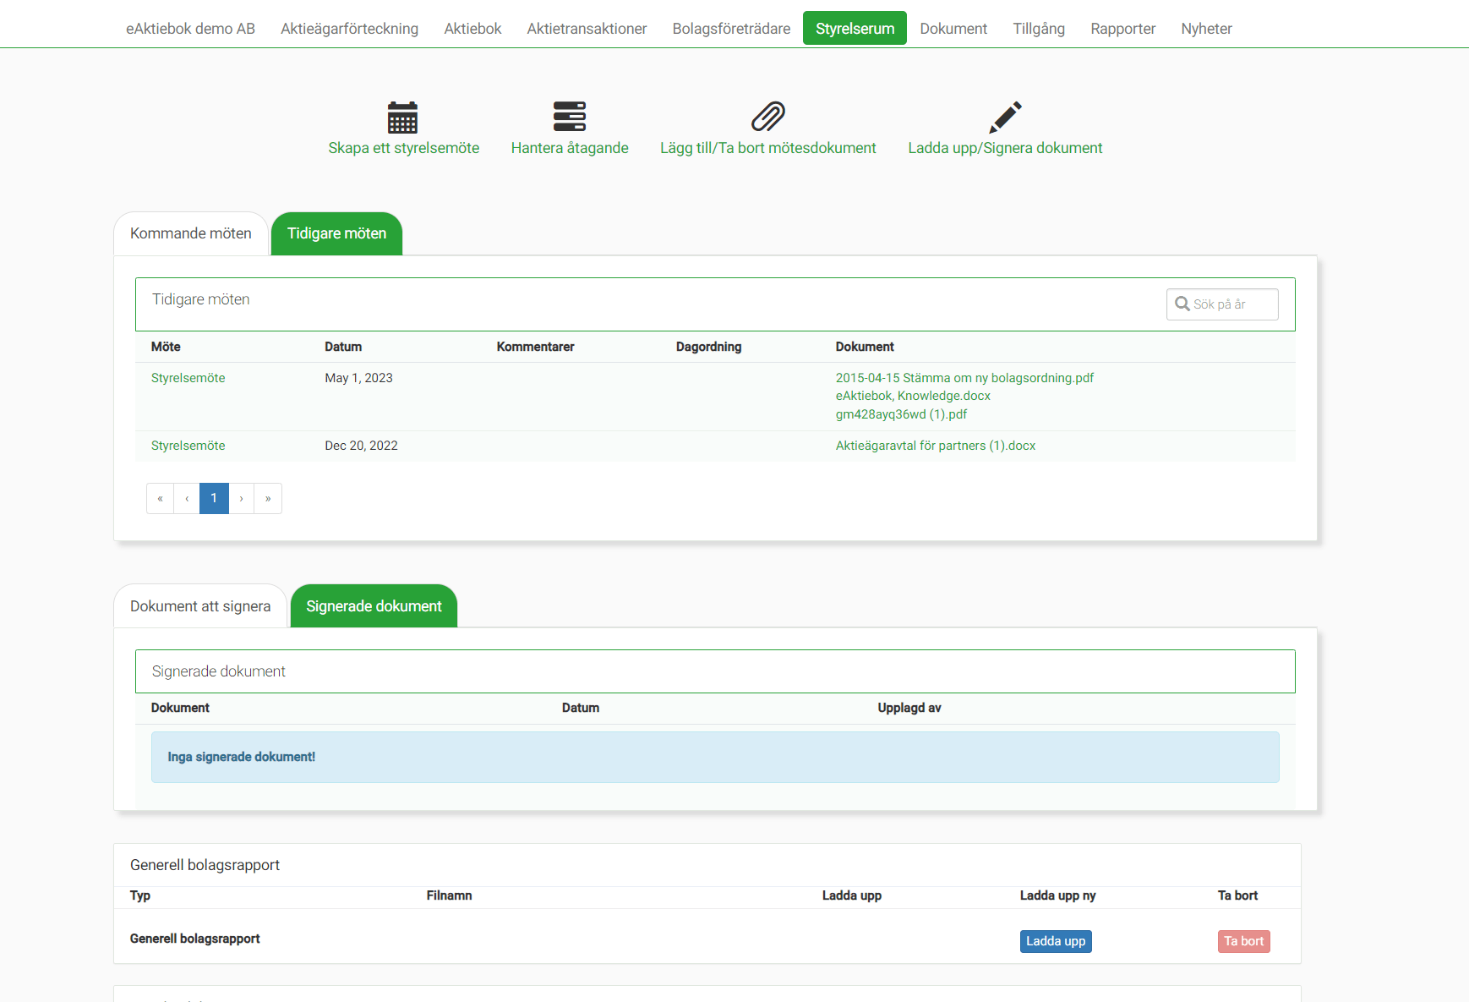Viewport: 1469px width, 1002px height.
Task: Open Aktieägarförteckning in the top menu
Action: pos(349,29)
